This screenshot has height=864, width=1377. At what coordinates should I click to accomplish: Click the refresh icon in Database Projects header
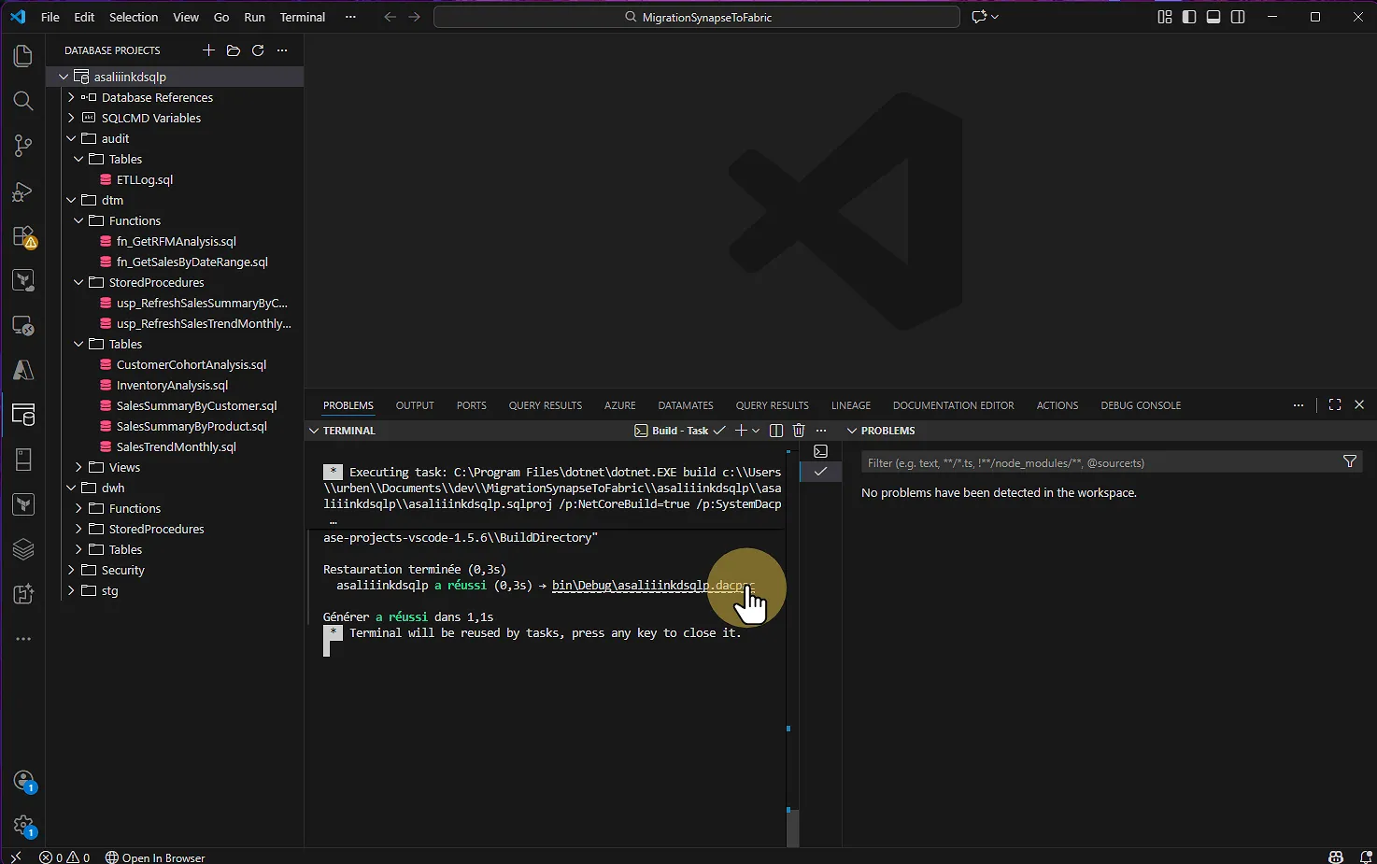[258, 50]
